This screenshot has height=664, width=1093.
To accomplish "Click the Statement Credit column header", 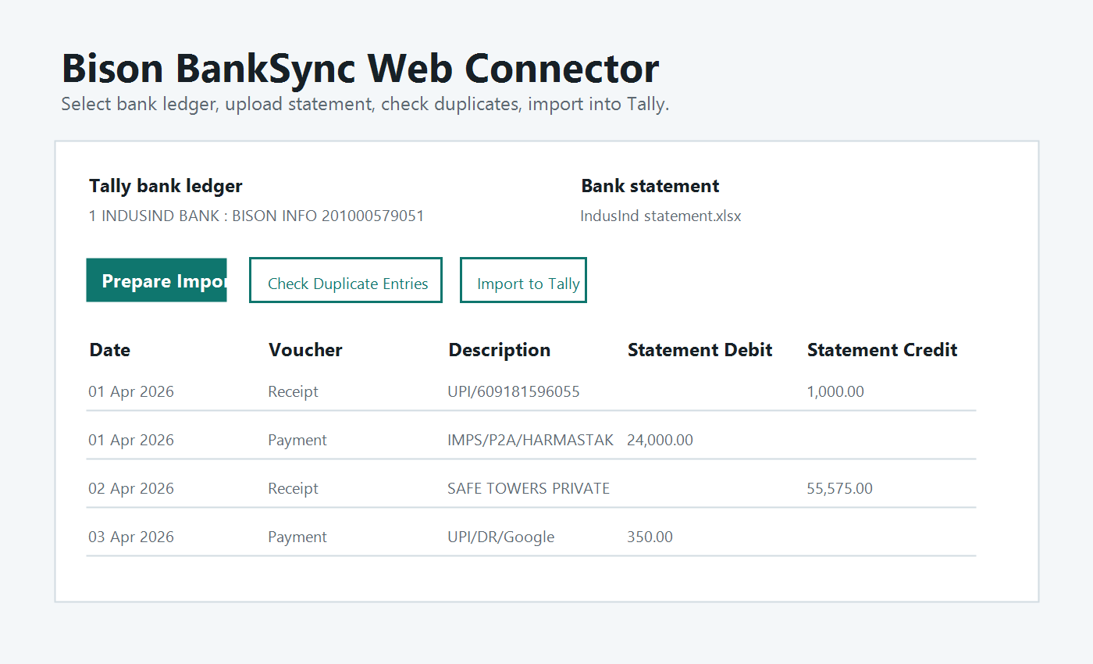I will 882,350.
